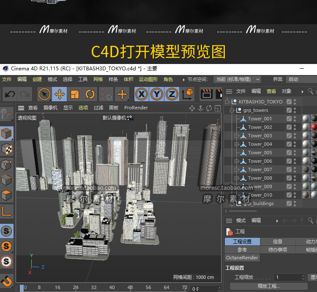The image size is (317, 292).
Task: Click the orange magnet icon
Action: 6,281
